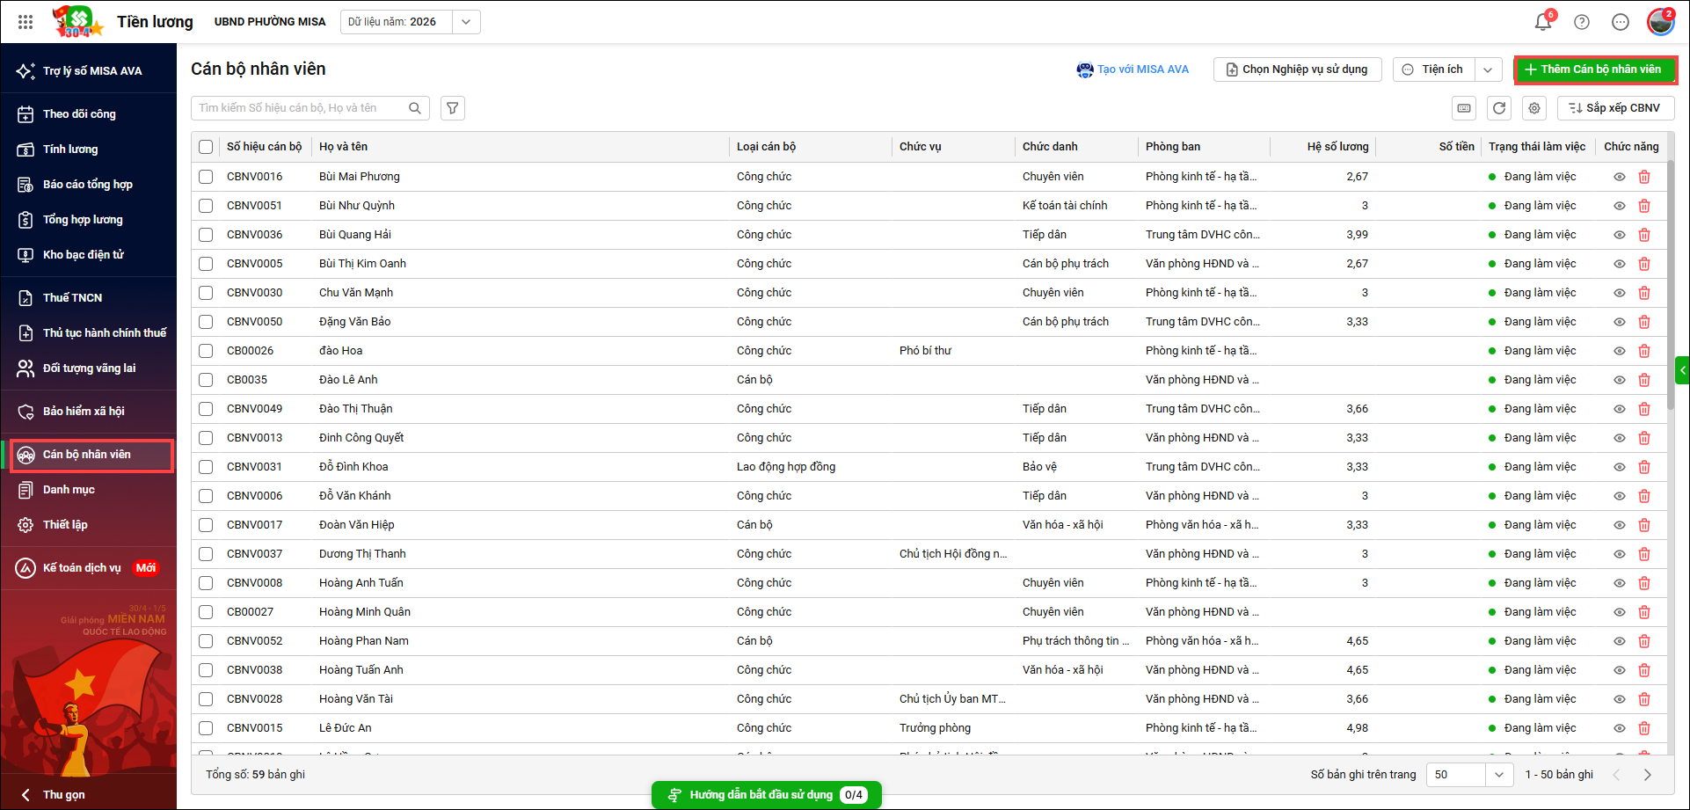Expand the green side panel tab
The height and width of the screenshot is (810, 1690).
[1683, 370]
